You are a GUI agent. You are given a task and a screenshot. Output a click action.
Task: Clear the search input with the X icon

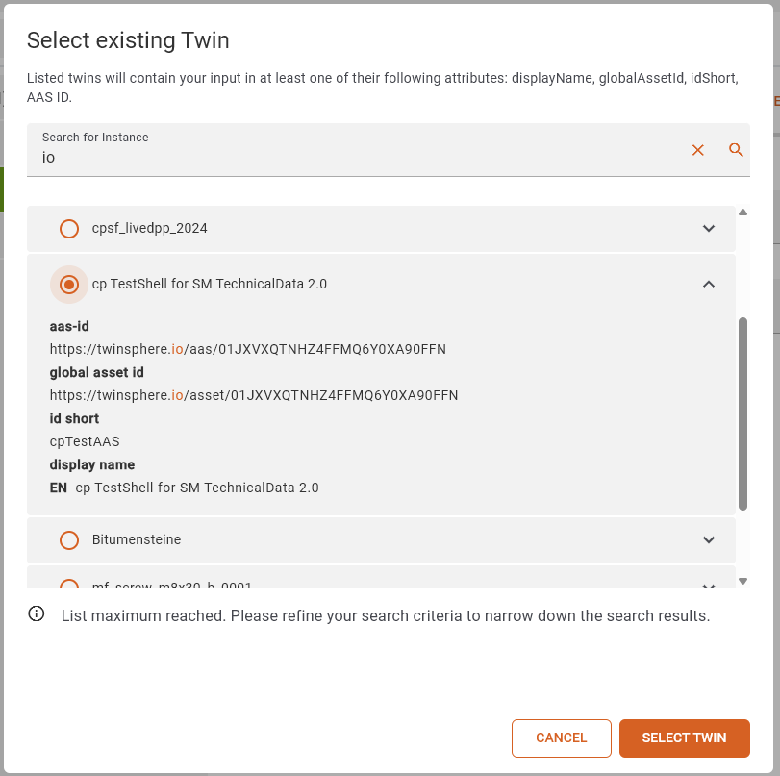[x=697, y=150]
